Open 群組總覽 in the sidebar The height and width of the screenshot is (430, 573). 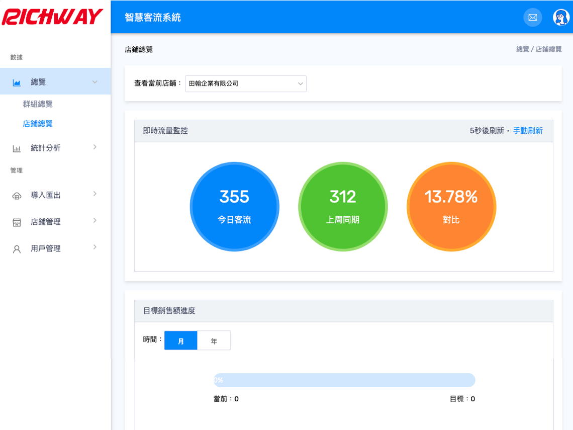click(x=38, y=104)
